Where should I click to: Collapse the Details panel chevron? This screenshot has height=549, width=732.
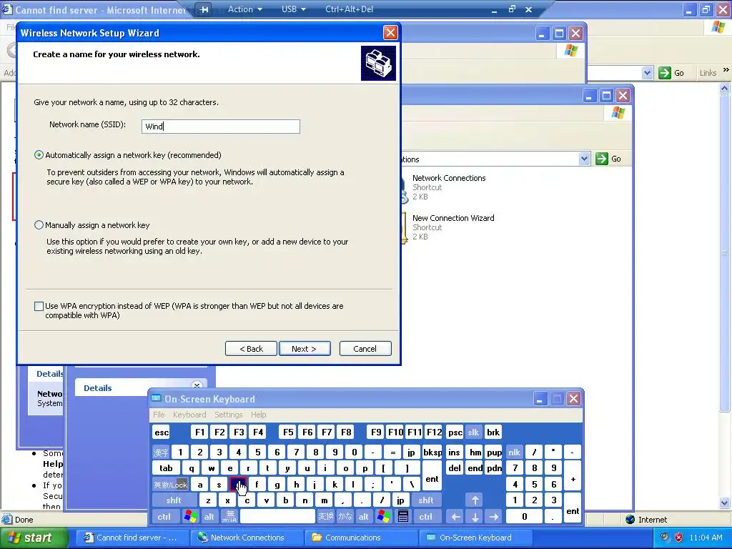(197, 385)
